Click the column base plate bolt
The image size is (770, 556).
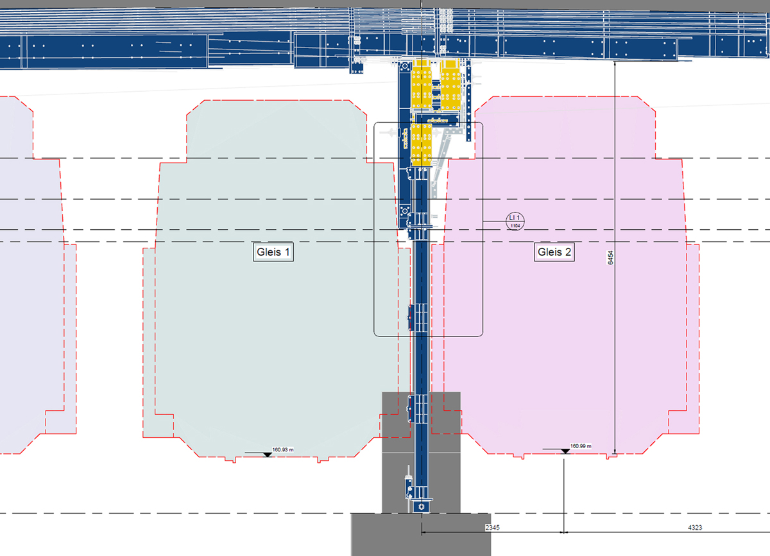point(421,507)
